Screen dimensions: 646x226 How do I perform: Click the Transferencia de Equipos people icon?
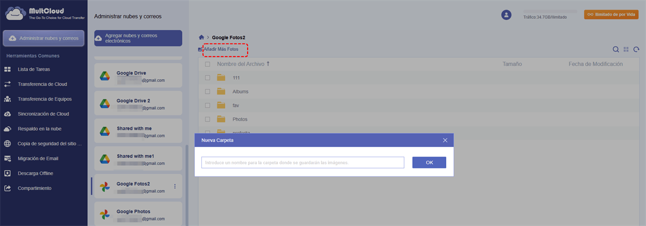[x=8, y=99]
